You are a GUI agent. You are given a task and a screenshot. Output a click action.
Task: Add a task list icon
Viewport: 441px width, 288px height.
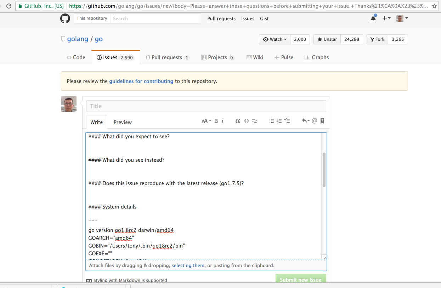click(x=287, y=121)
